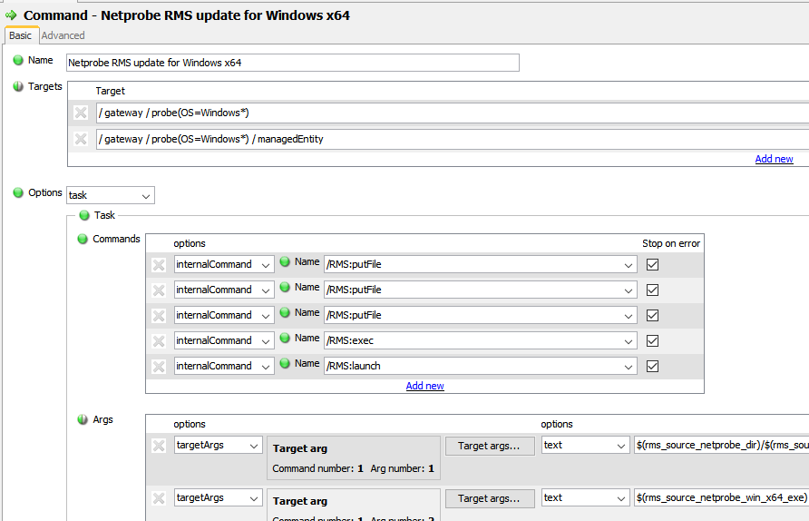Switch to the Advanced tab
Screen dimensions: 809x521
(63, 35)
